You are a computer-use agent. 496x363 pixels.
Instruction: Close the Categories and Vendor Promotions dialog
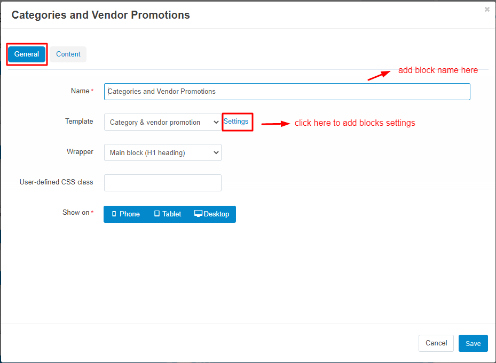pyautogui.click(x=487, y=10)
